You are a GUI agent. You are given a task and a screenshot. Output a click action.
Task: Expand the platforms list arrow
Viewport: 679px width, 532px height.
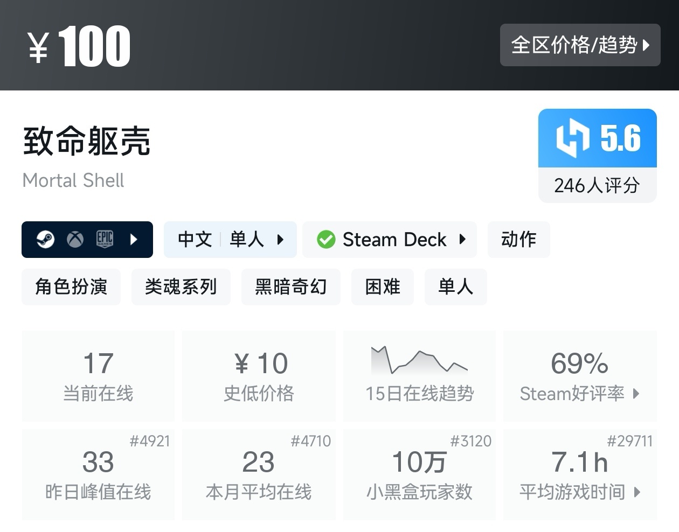pyautogui.click(x=134, y=240)
